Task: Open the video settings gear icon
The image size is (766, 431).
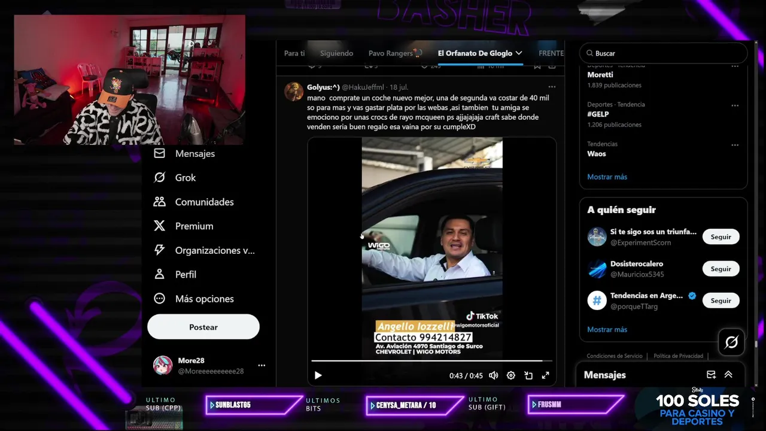Action: (510, 375)
